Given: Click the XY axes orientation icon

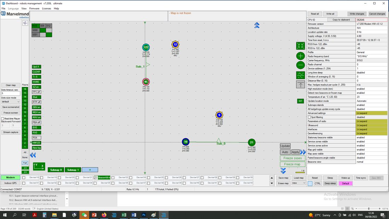Looking at the screenshot, I should [x=39, y=166].
